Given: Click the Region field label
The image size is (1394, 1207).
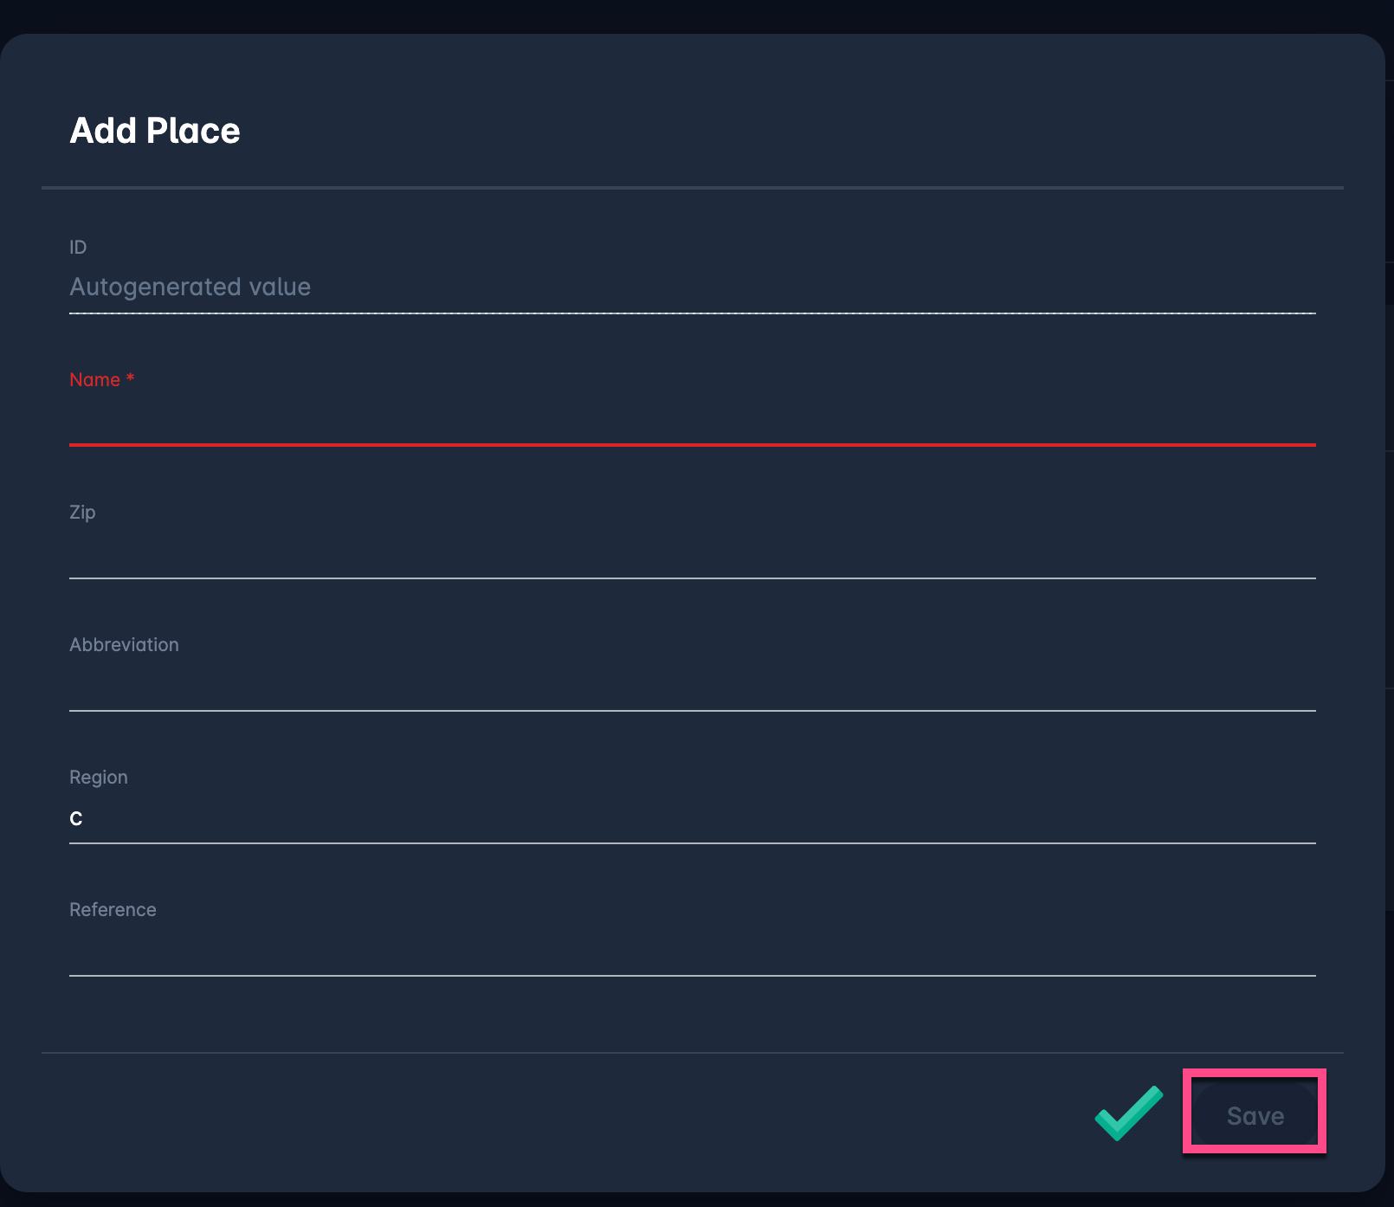Looking at the screenshot, I should click(99, 778).
